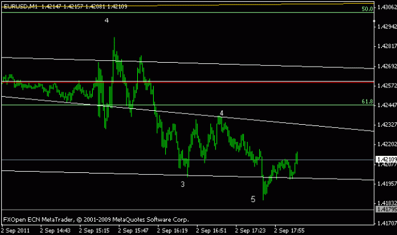Select wave label 4 on the middle channel line

click(222, 113)
